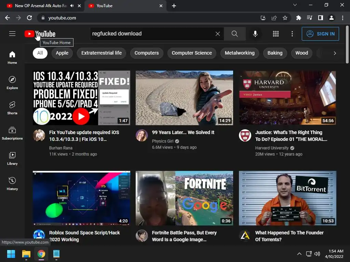Open the YouTube hamburger guide menu
Viewport: 350px width, 262px height.
[x=12, y=34]
